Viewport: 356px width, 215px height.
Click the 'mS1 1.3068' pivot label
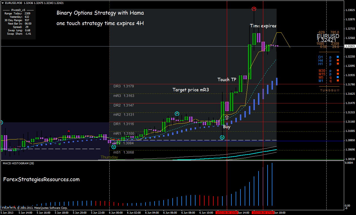(124, 152)
